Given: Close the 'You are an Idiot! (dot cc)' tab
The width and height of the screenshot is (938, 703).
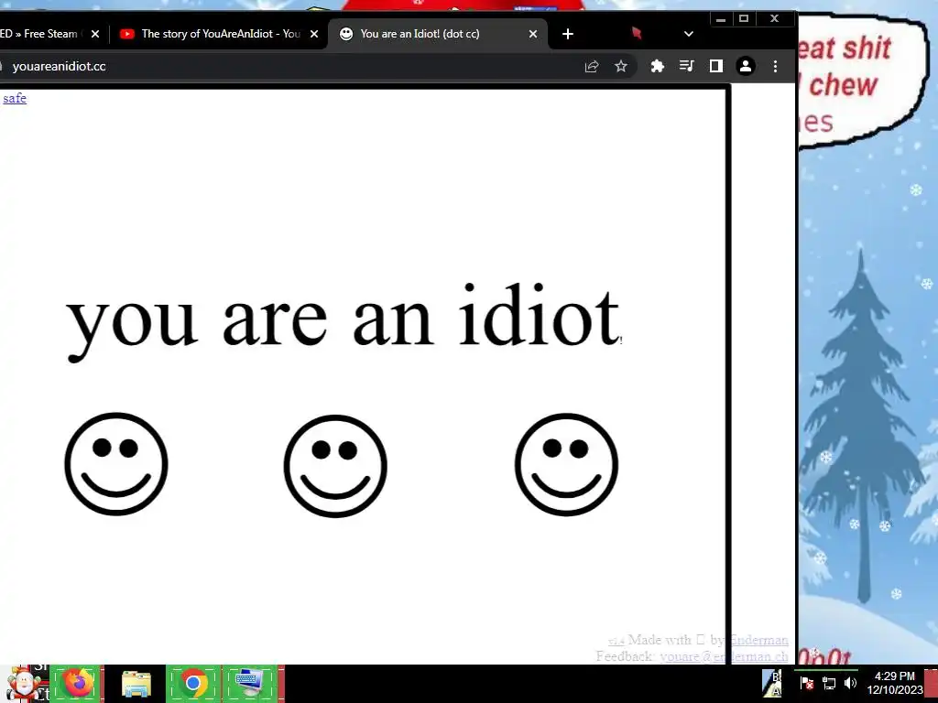Looking at the screenshot, I should (533, 34).
